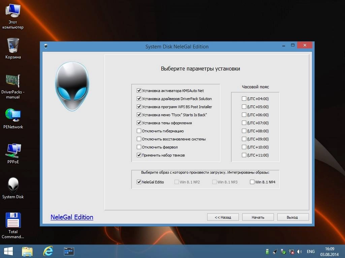Screen dimensions: 345x258
Task: Select time zone (UTC+07:00)
Action: click(x=244, y=123)
